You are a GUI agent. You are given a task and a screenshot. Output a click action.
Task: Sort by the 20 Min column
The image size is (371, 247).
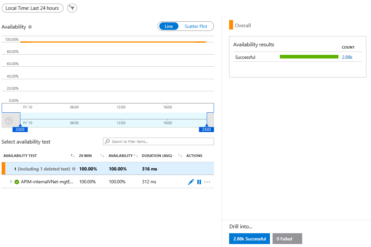pos(102,156)
